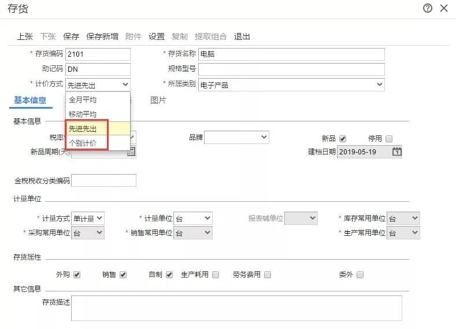Open calendar picker for 建档日期
The image size is (456, 329).
pyautogui.click(x=396, y=152)
